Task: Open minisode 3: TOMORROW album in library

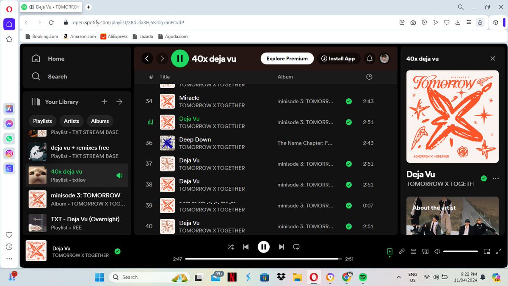Action: pyautogui.click(x=77, y=199)
